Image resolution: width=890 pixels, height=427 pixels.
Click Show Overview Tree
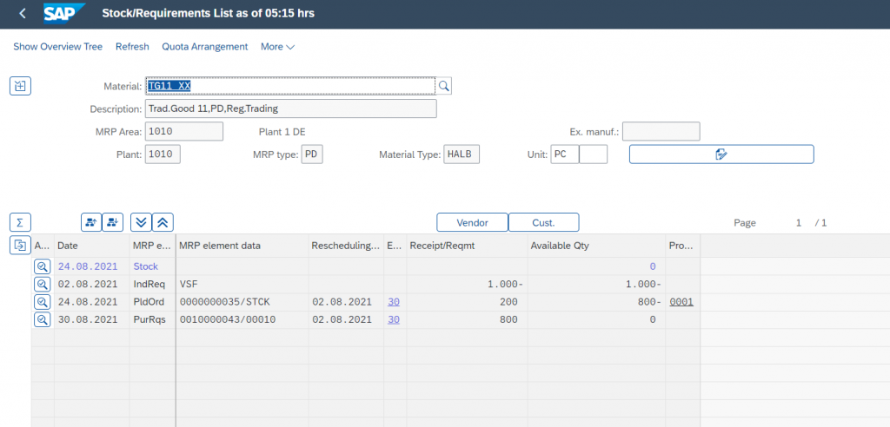tap(58, 47)
